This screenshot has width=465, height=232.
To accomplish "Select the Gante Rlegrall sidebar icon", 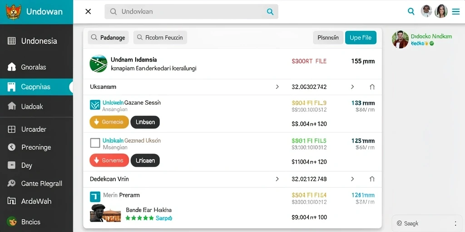I will pyautogui.click(x=11, y=184).
